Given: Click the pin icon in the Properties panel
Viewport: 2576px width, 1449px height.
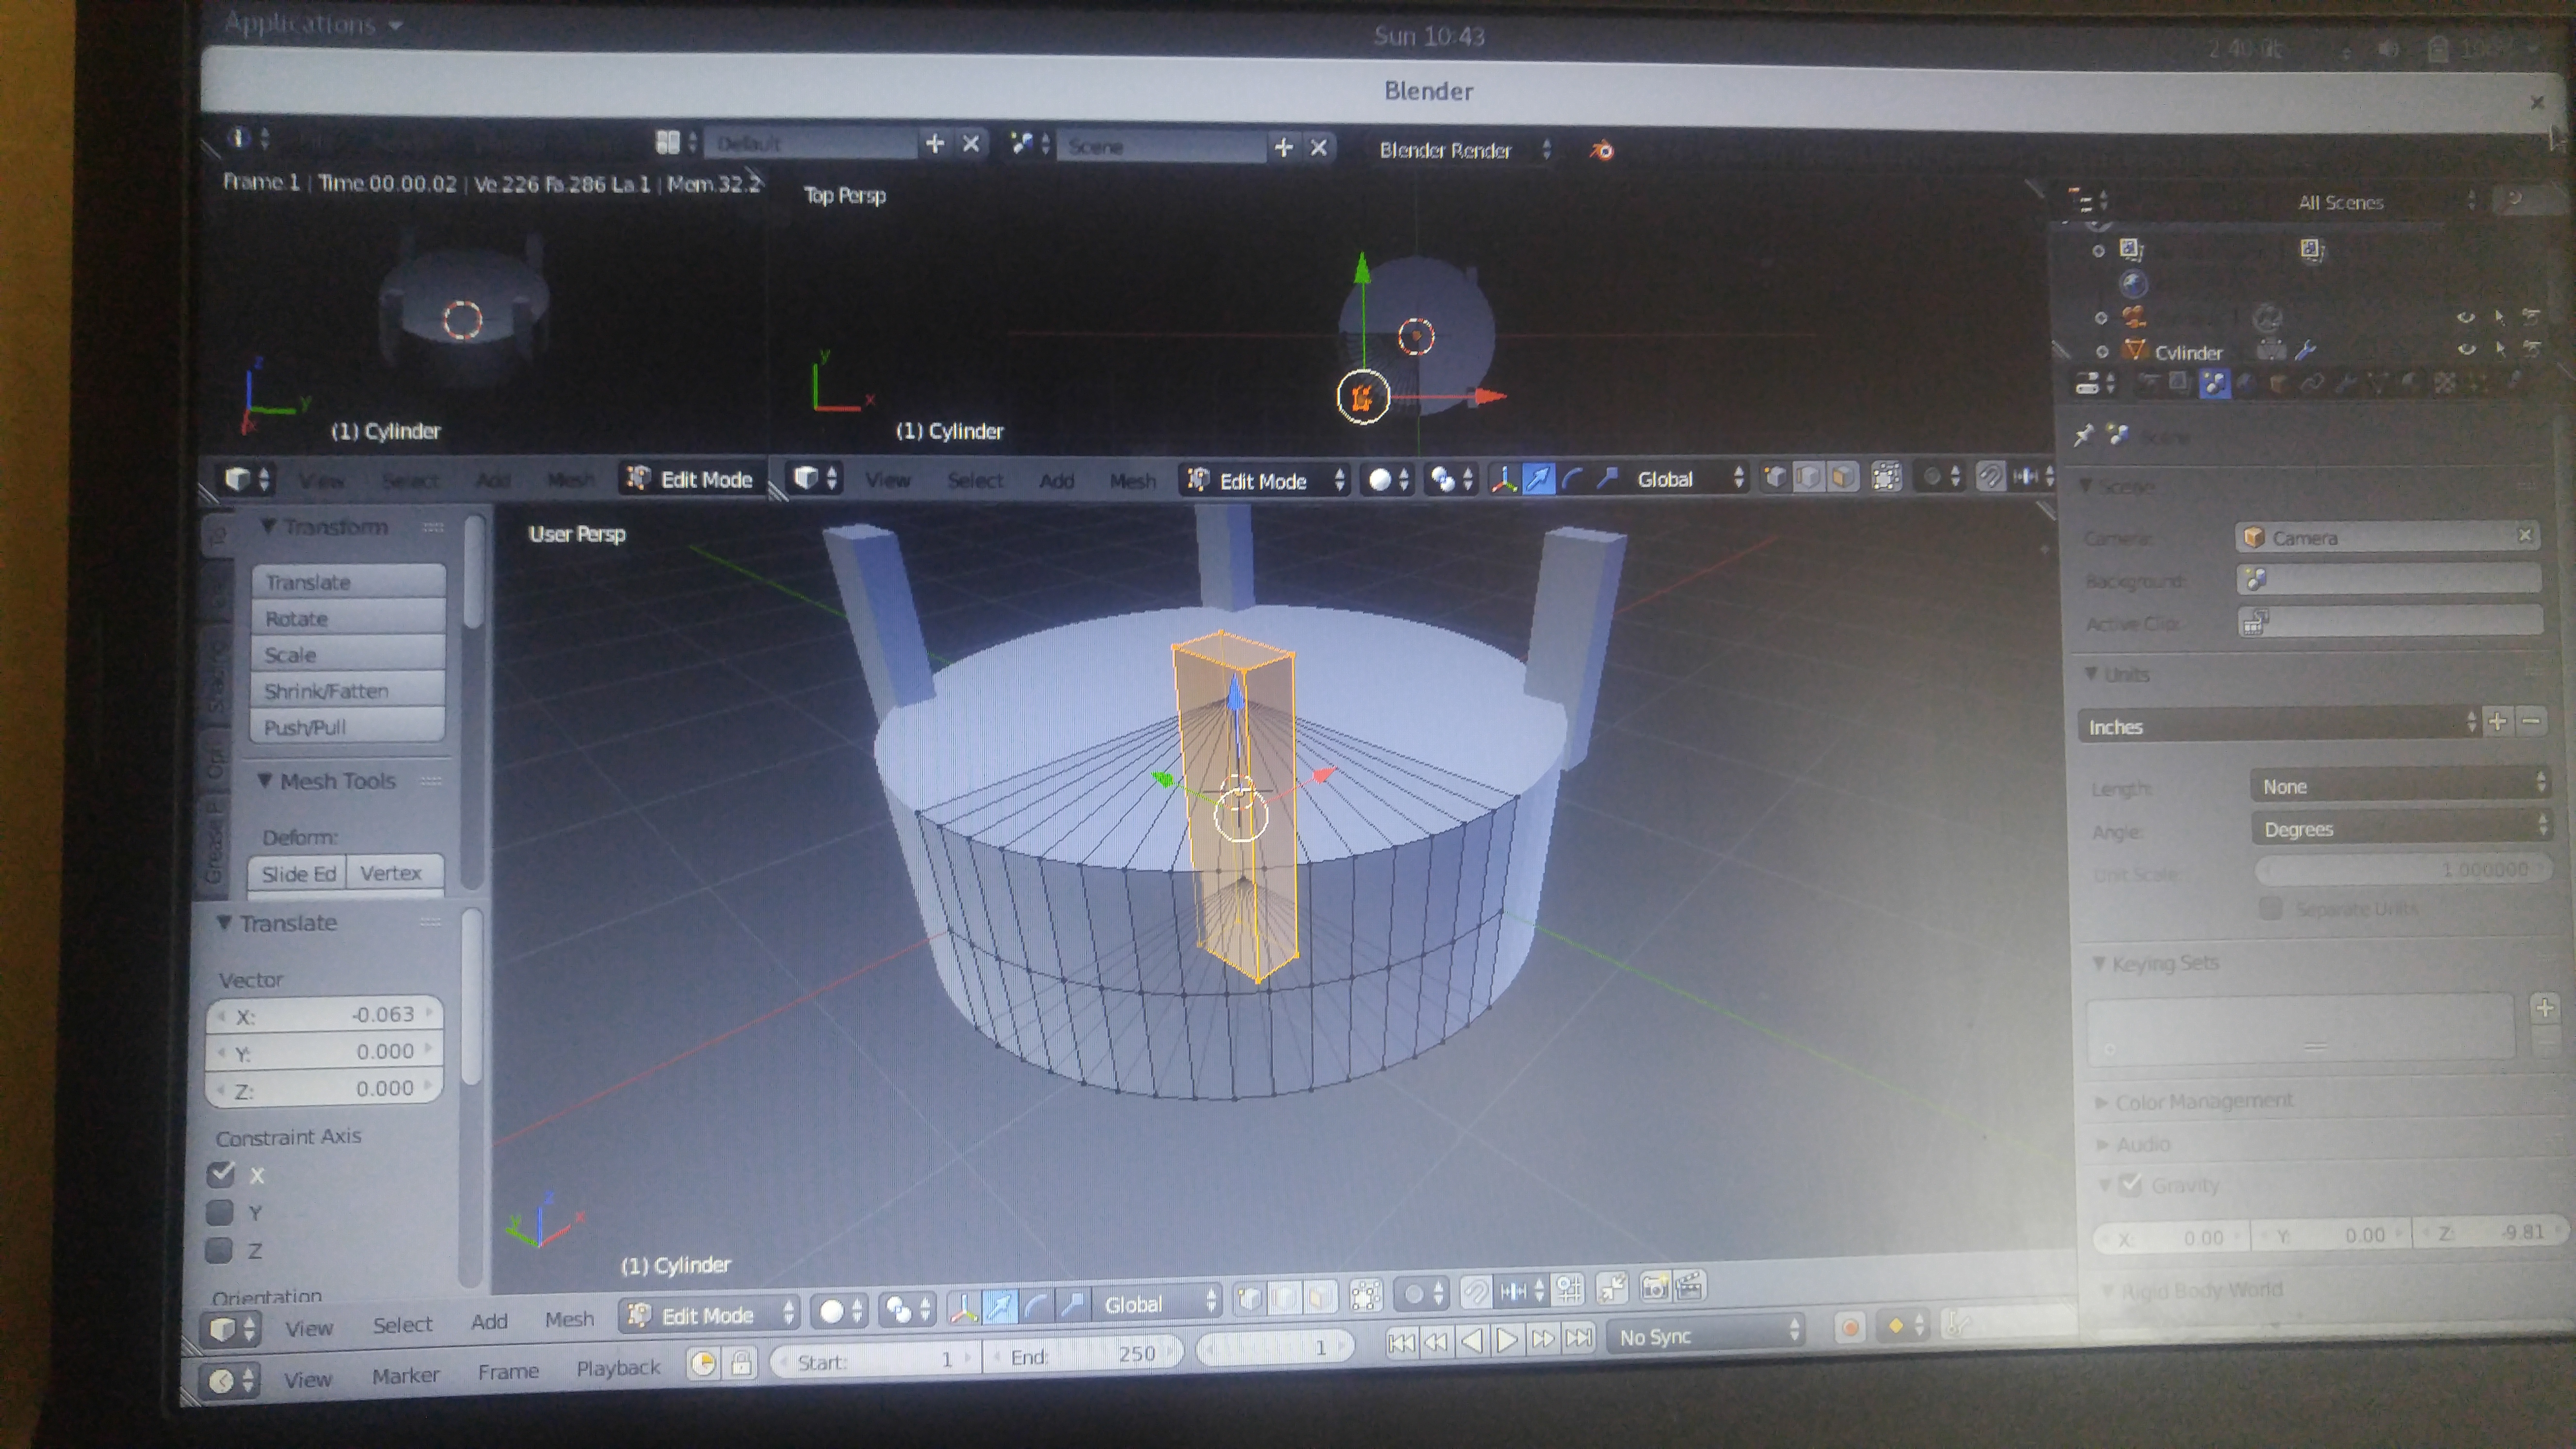Looking at the screenshot, I should pos(2084,435).
